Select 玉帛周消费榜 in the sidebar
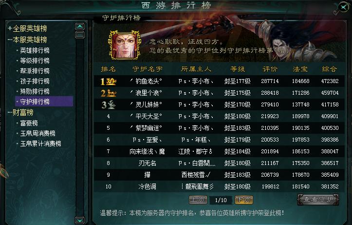 pos(37,133)
